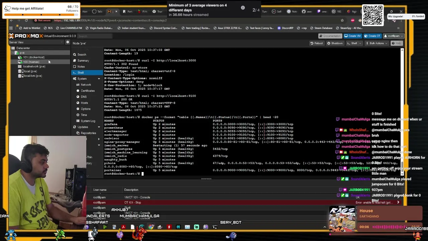
Task: Open the root@pam user menu
Action: 394,36
